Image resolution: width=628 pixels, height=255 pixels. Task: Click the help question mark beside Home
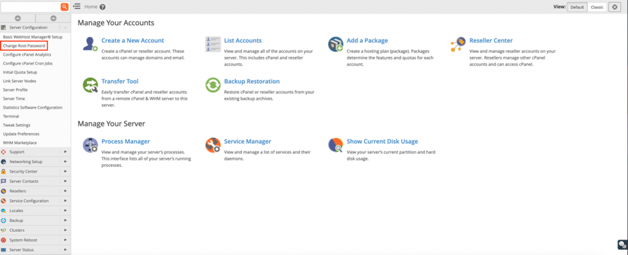point(102,7)
